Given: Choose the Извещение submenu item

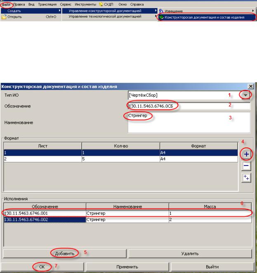Looking at the screenshot, I should pyautogui.click(x=207, y=11).
